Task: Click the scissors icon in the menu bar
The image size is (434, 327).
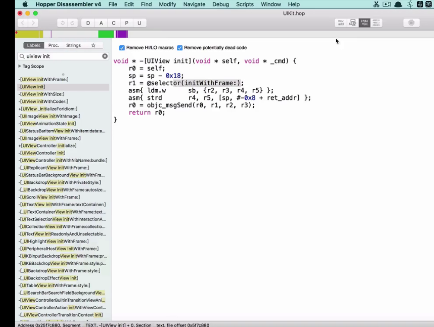Action: tap(376, 4)
